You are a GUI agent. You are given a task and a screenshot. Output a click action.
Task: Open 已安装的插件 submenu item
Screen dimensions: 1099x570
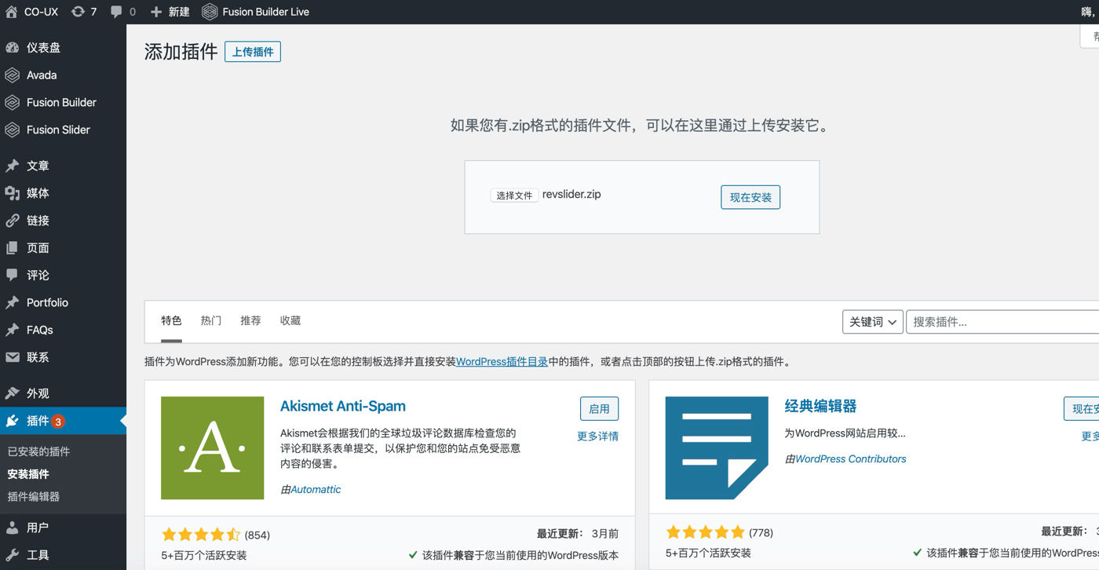coord(38,451)
